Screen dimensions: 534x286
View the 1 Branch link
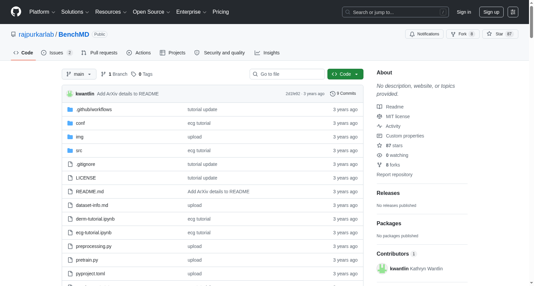(x=114, y=74)
